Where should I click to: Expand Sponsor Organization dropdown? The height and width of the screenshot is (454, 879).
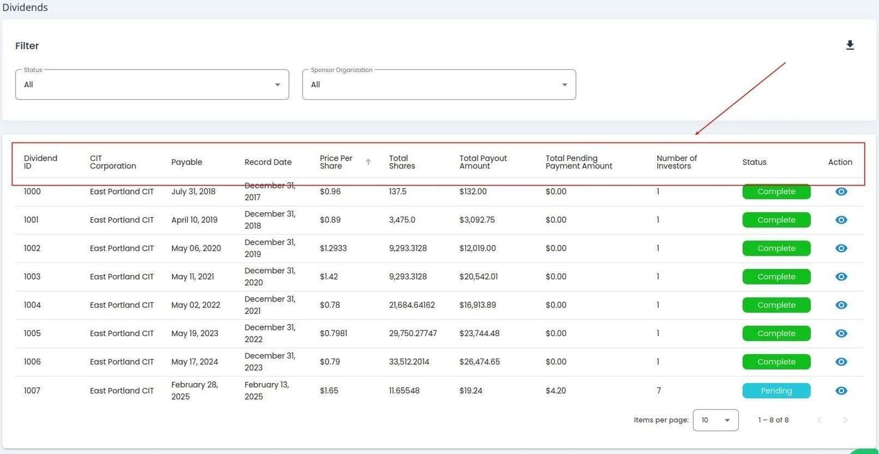(x=438, y=85)
